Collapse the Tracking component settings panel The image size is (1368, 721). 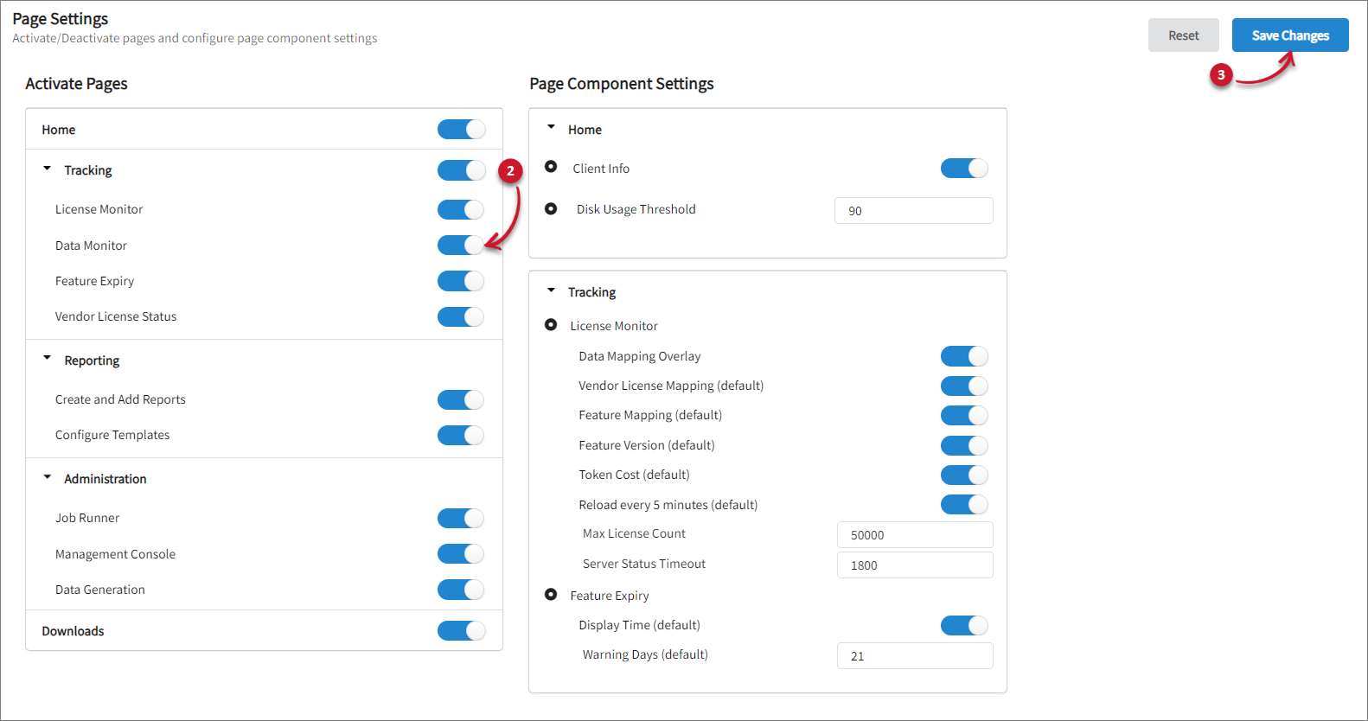[x=551, y=290]
